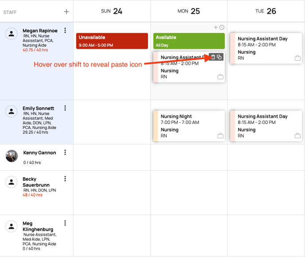Select the TUE 26 day header

click(266, 11)
